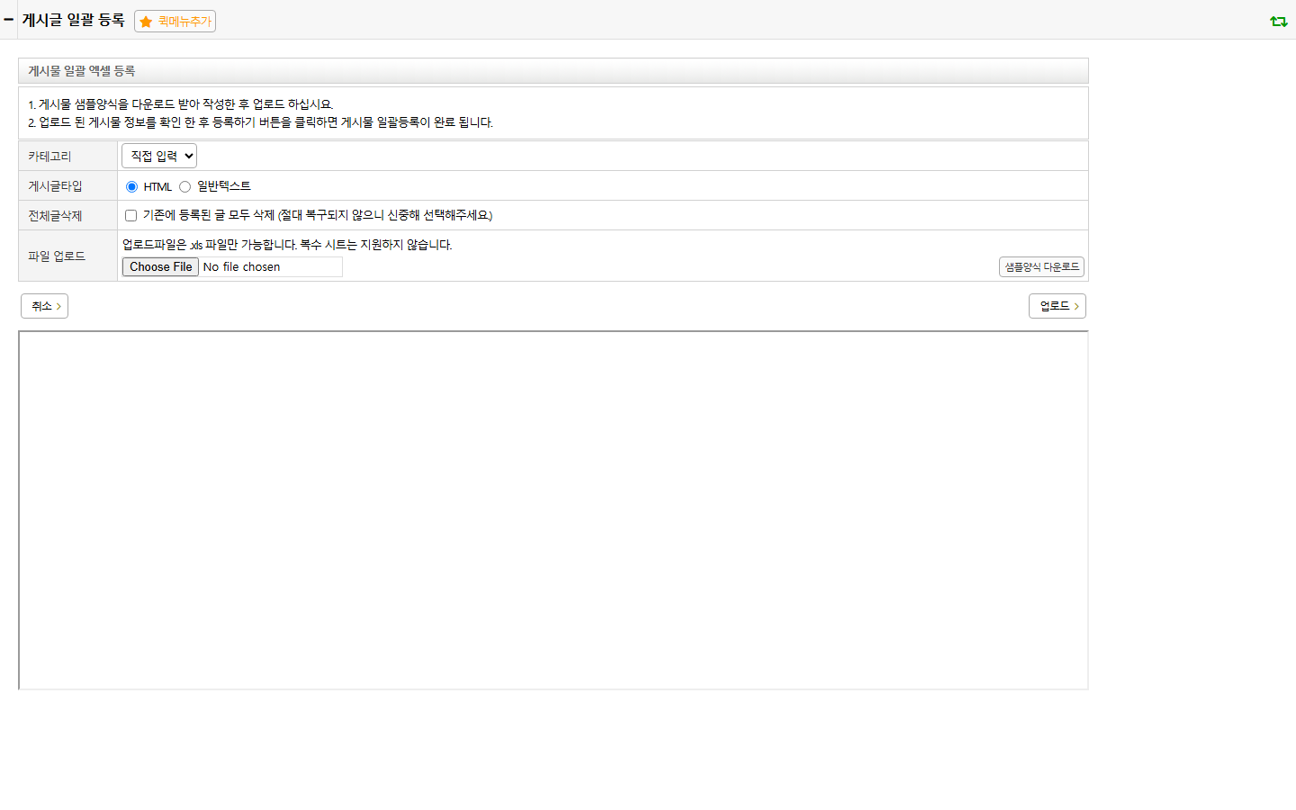Screen dimensions: 1296x810
Task: Select the HTML radio button
Action: pyautogui.click(x=131, y=186)
